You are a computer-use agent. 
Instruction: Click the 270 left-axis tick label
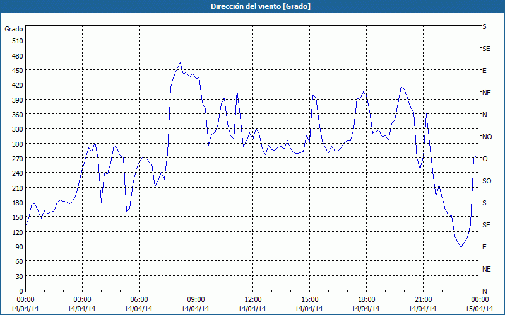[x=18, y=159]
